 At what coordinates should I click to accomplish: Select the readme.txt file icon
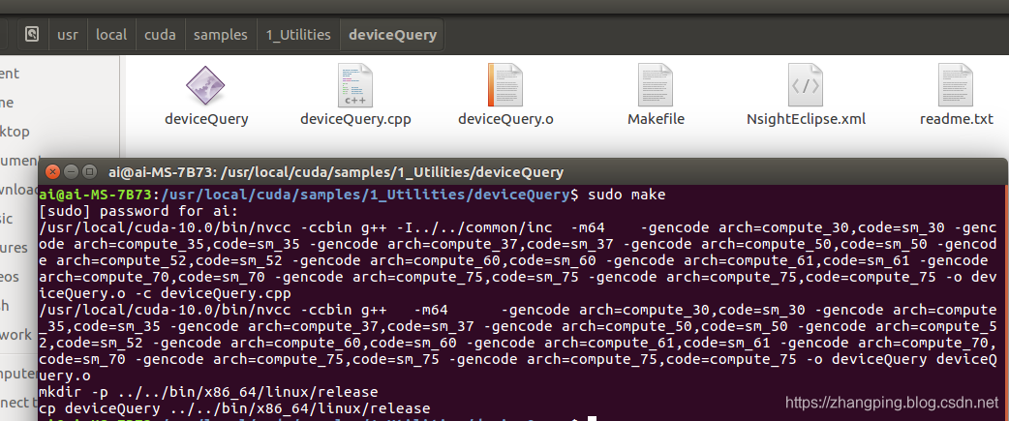955,85
